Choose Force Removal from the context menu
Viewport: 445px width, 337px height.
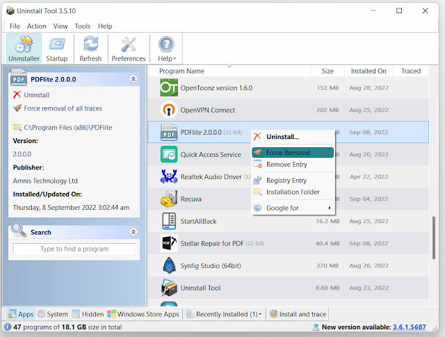point(293,153)
